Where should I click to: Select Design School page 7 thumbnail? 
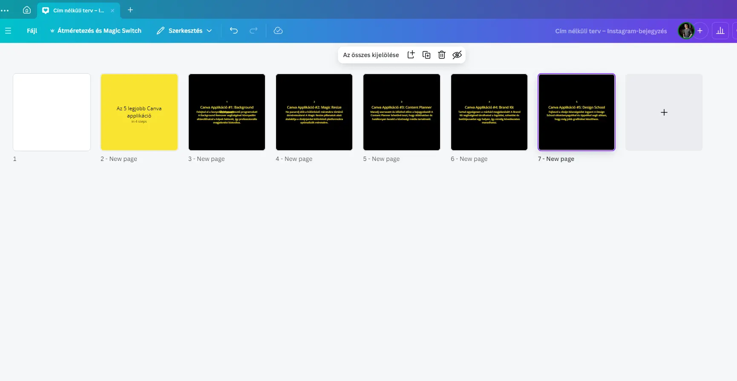pos(577,112)
